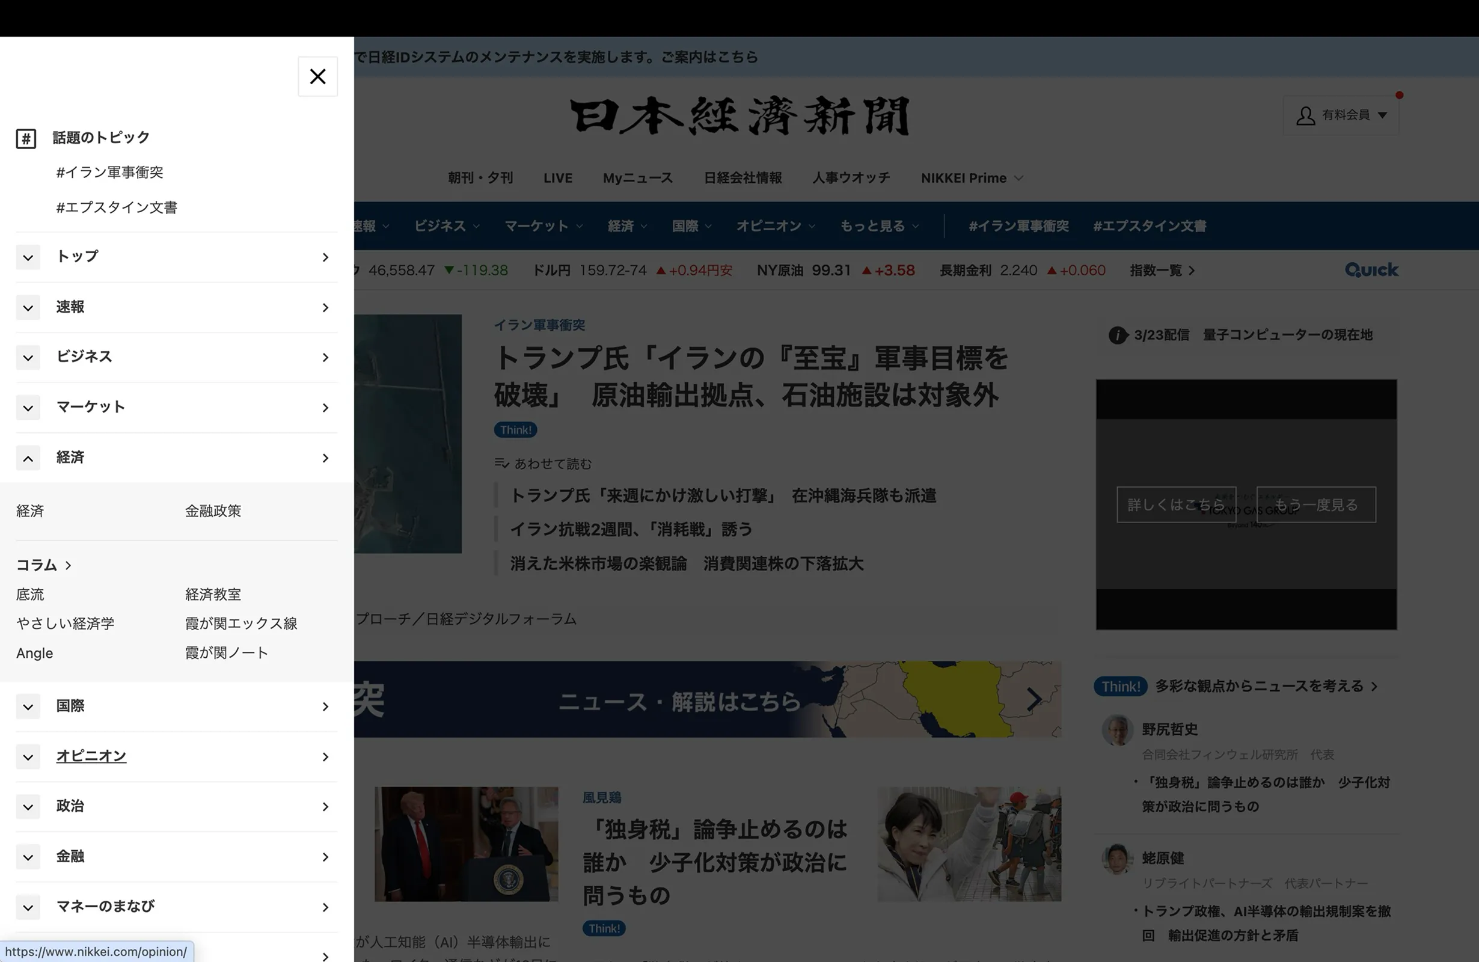Click the Think! badge under main headline

[516, 430]
